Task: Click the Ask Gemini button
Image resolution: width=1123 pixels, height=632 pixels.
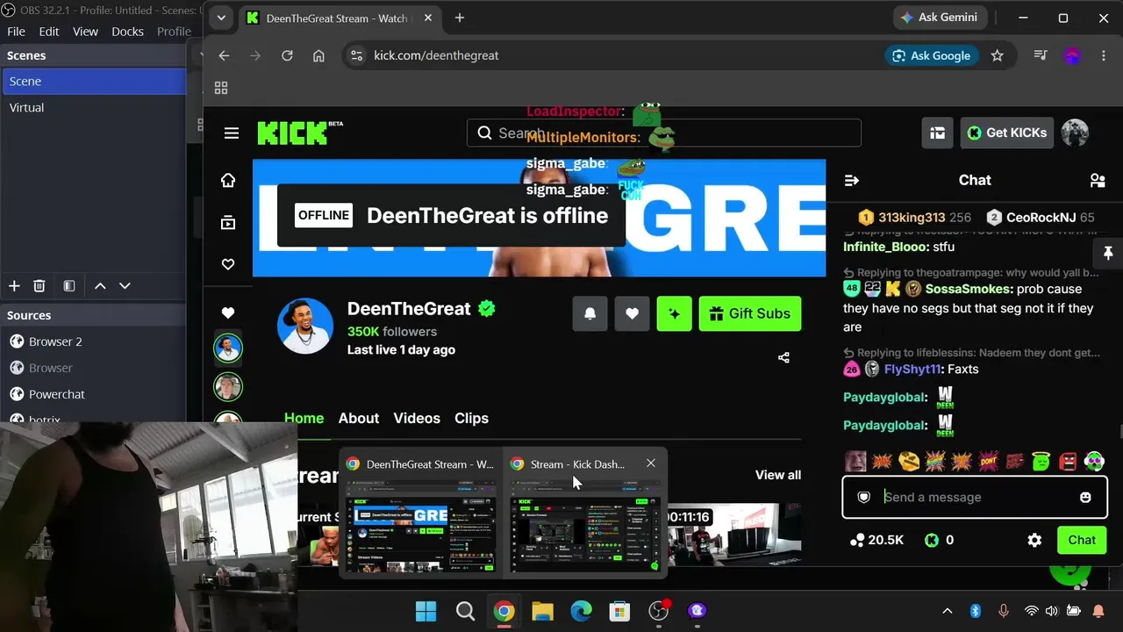Action: coord(938,18)
